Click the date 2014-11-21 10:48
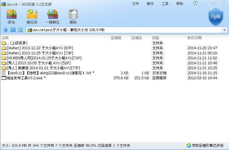The image size is (229, 150). [202, 63]
